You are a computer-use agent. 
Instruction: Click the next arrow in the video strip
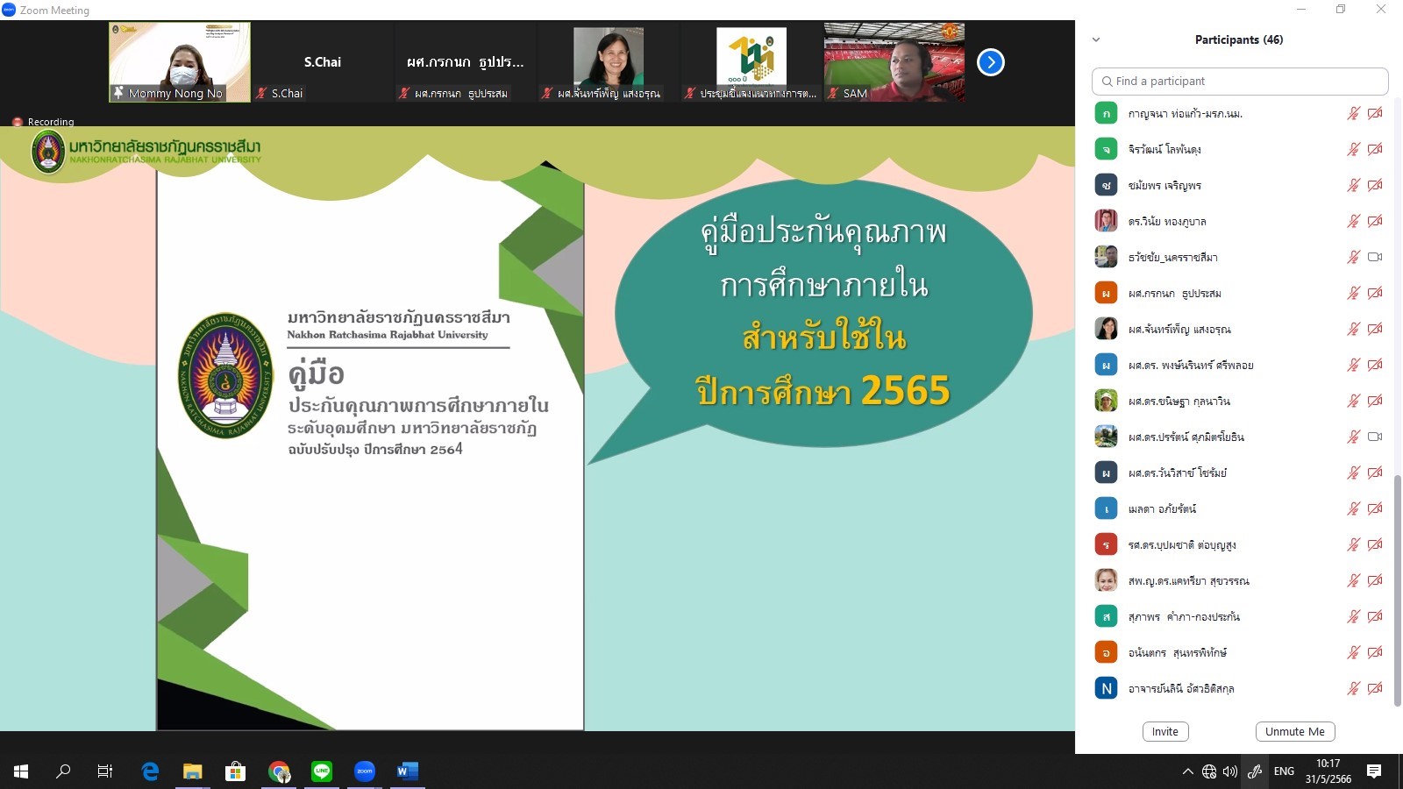pyautogui.click(x=990, y=62)
